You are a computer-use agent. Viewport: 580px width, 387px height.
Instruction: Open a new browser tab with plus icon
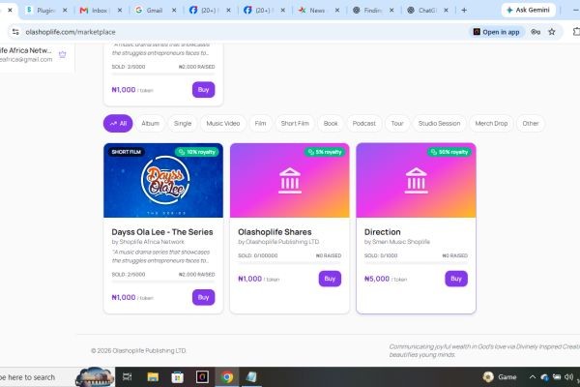click(464, 11)
